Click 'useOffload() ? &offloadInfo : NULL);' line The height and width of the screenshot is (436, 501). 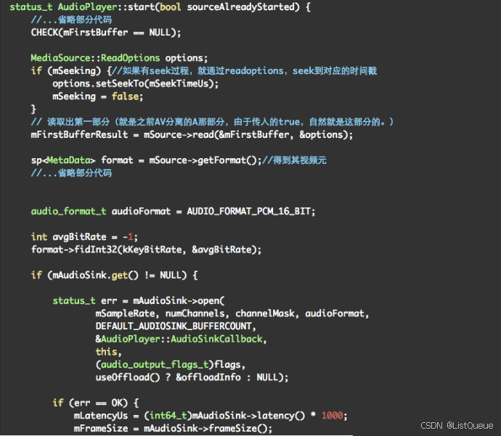pyautogui.click(x=192, y=377)
